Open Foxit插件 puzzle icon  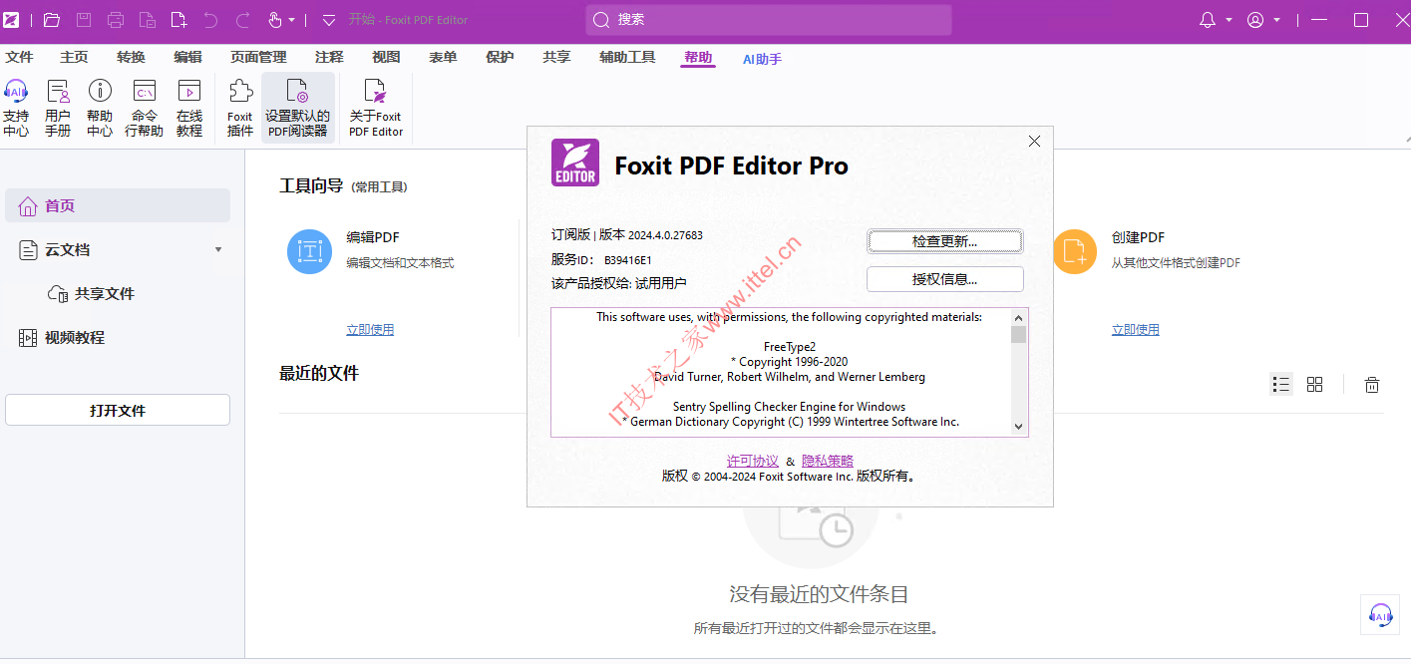click(x=240, y=108)
